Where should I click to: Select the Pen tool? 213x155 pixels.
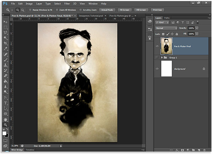pyautogui.click(x=5, y=98)
